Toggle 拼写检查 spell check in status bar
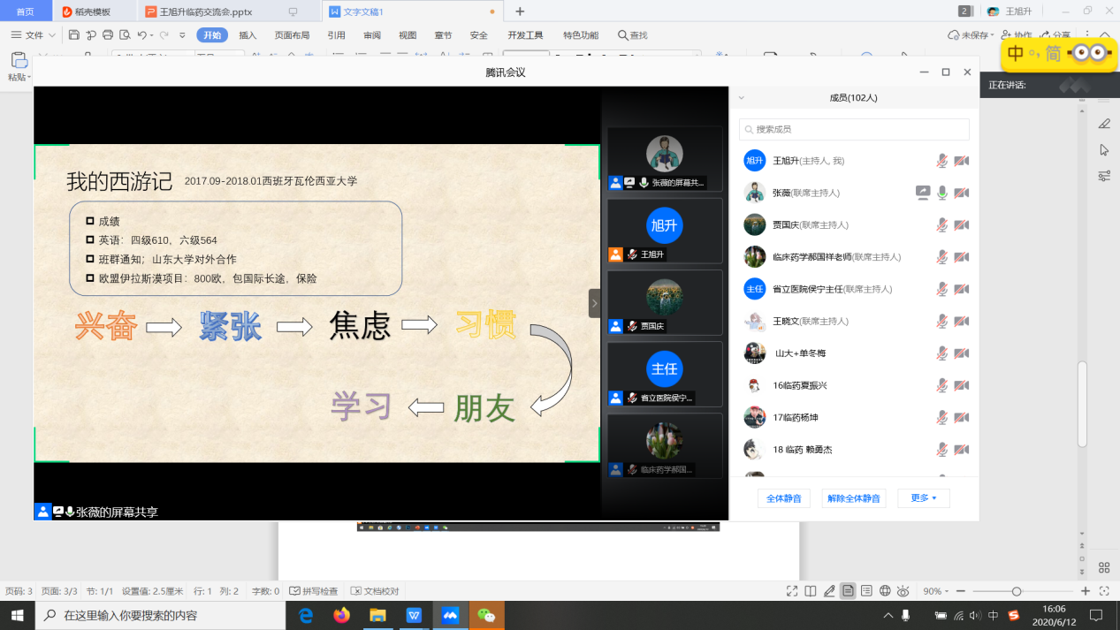 [x=314, y=591]
